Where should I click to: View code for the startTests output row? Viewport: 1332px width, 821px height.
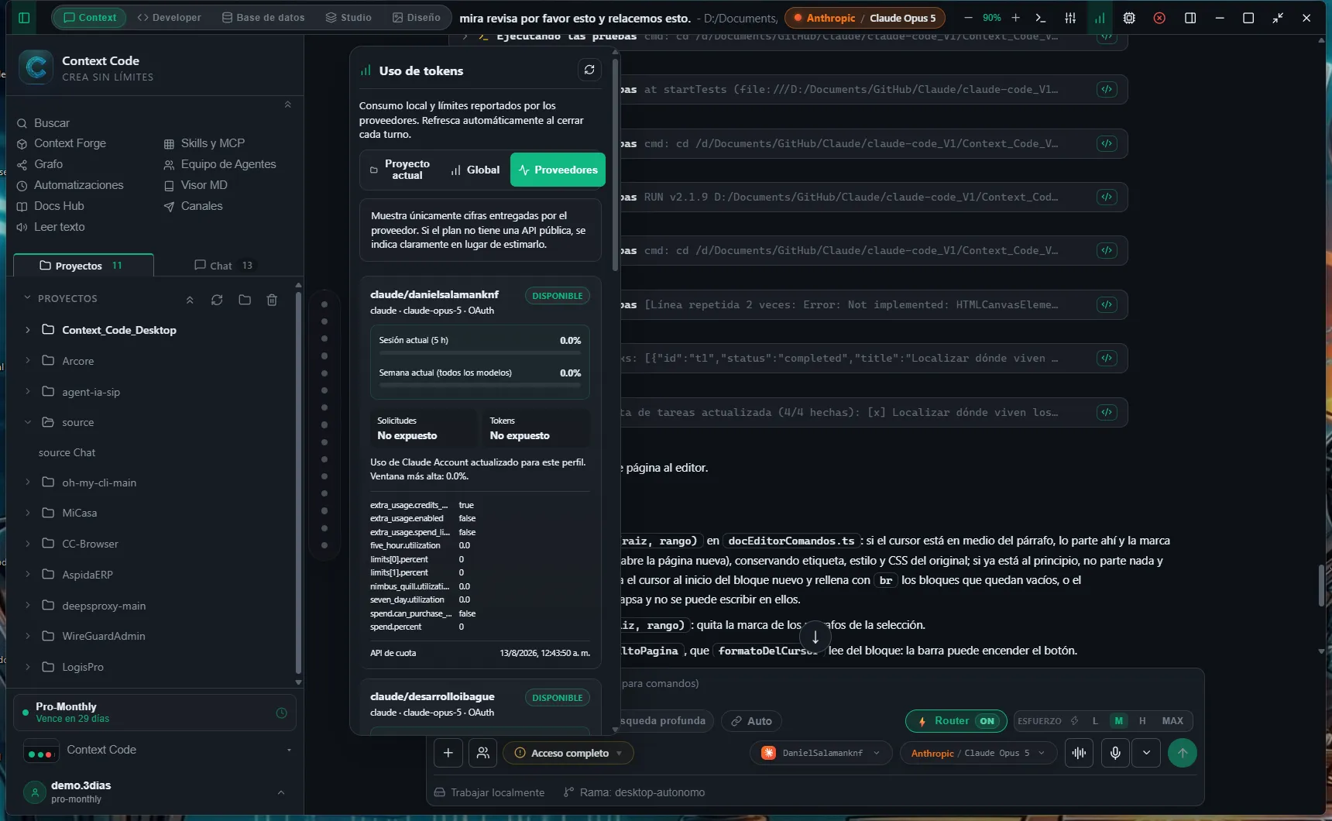(x=1107, y=90)
